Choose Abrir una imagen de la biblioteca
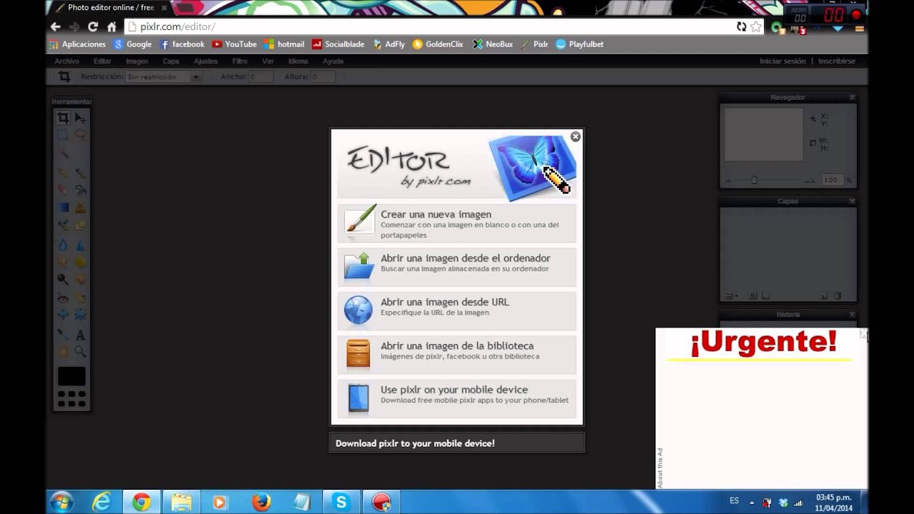Viewport: 914px width, 514px height. pyautogui.click(x=457, y=353)
